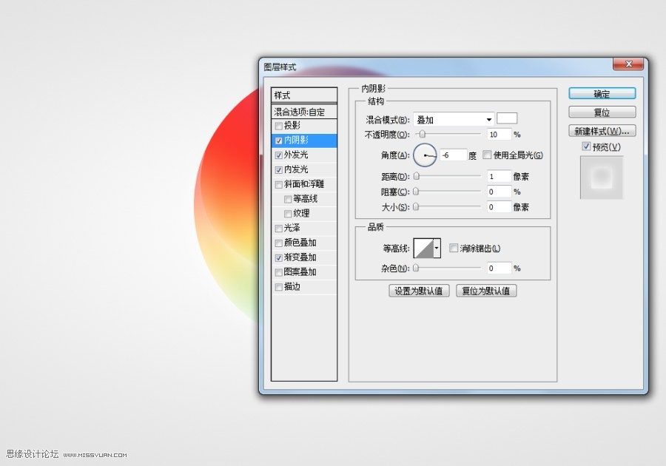The image size is (666, 466).
Task: Enable 使用全局光 (Use Global Light)
Action: [486, 155]
